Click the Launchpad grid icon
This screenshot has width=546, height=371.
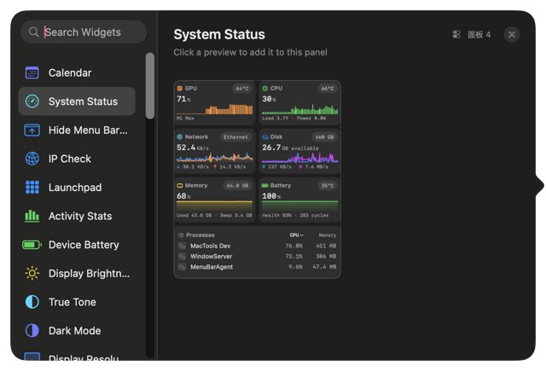[32, 188]
